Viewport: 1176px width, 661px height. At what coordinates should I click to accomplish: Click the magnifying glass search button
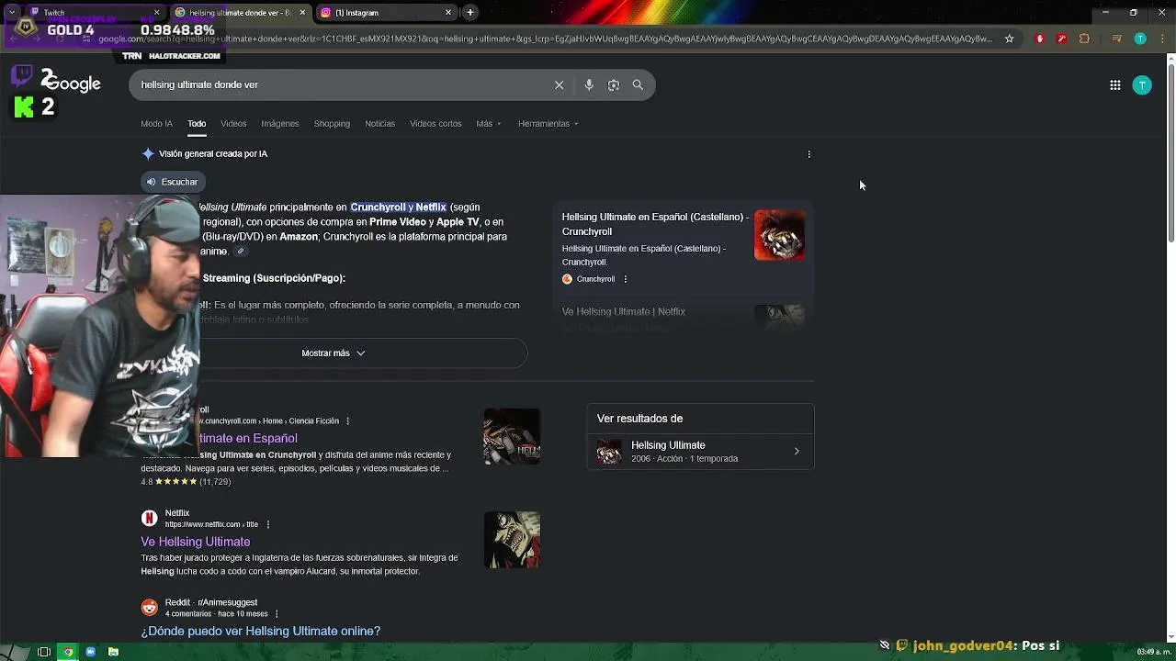pos(638,84)
